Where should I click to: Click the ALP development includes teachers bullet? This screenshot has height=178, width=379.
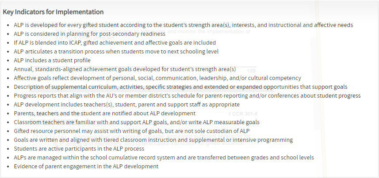[126, 105]
